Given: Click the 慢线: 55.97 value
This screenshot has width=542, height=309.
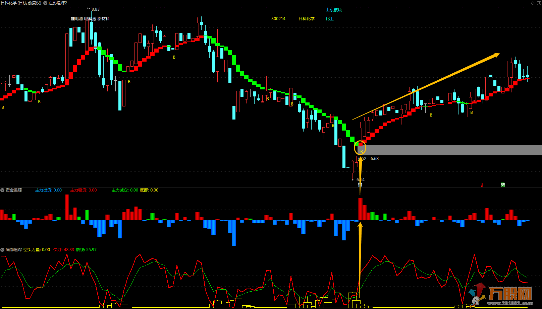Looking at the screenshot, I should click(86, 250).
